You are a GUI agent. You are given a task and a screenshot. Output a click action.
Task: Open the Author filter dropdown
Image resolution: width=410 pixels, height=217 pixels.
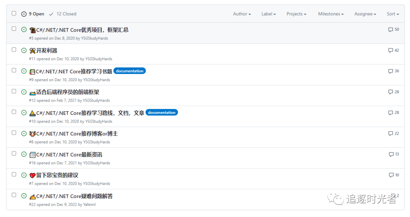[x=242, y=14]
